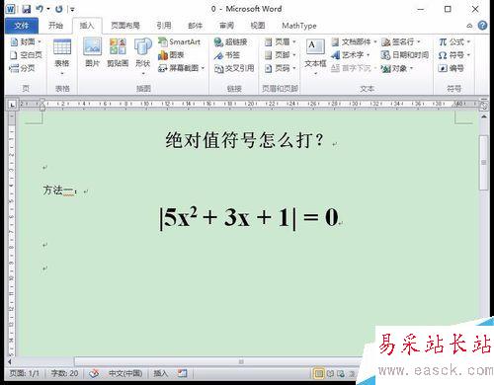This screenshot has height=385, width=494.
Task: Click the text 方法一 in document
Action: [x=59, y=191]
